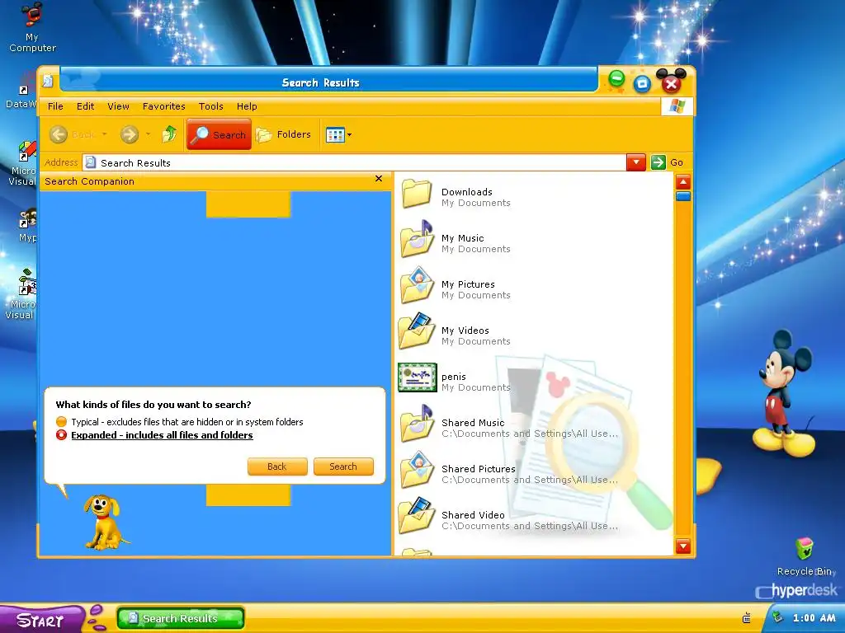Click the results scrollbar up arrow
The image size is (845, 633).
click(683, 182)
